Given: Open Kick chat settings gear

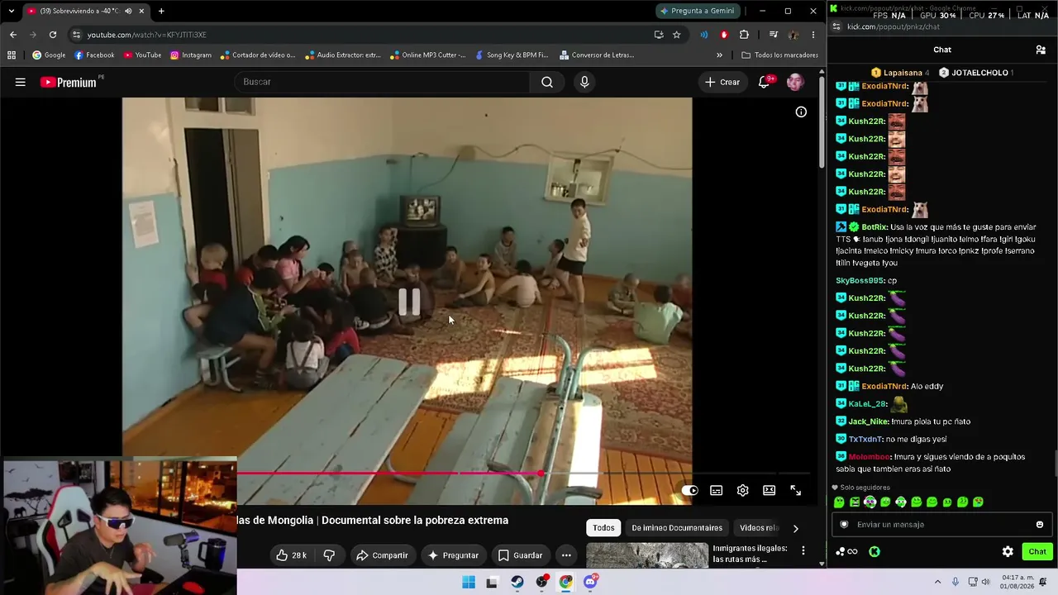Looking at the screenshot, I should (x=1008, y=551).
